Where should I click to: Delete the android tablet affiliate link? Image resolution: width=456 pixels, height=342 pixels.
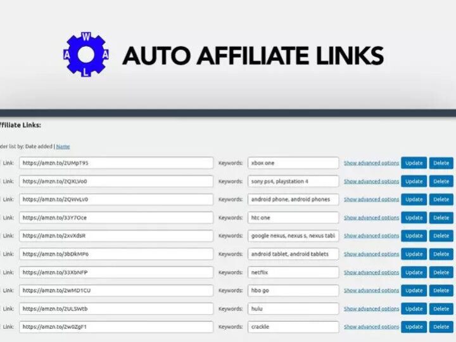tap(441, 254)
